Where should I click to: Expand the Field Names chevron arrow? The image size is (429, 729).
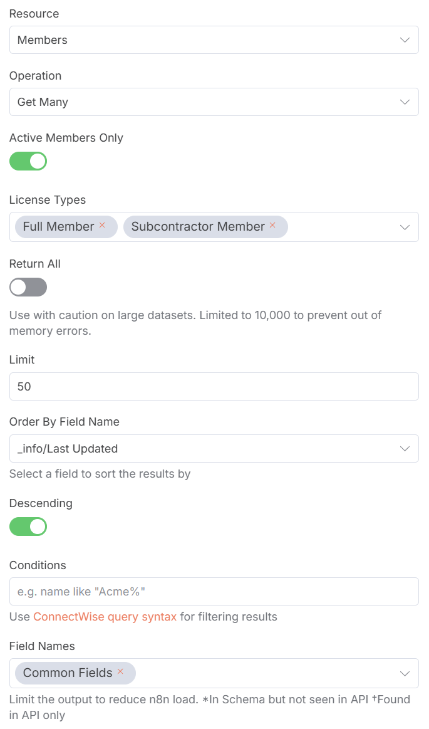click(405, 673)
